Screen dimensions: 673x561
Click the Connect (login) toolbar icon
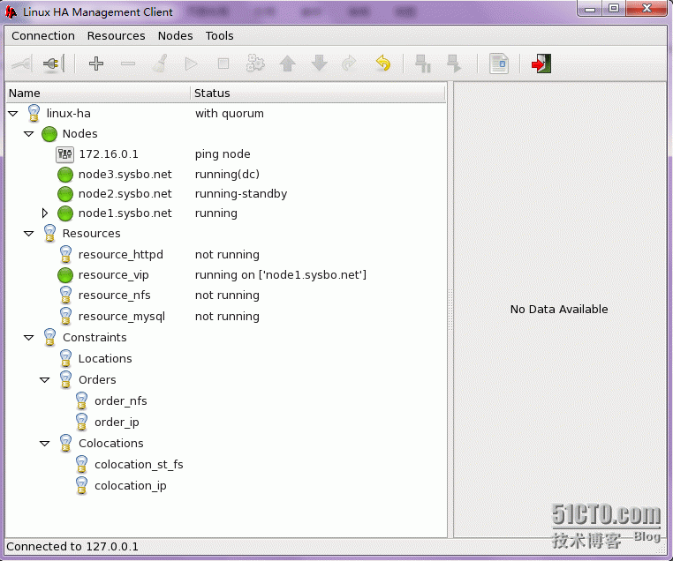pos(21,64)
